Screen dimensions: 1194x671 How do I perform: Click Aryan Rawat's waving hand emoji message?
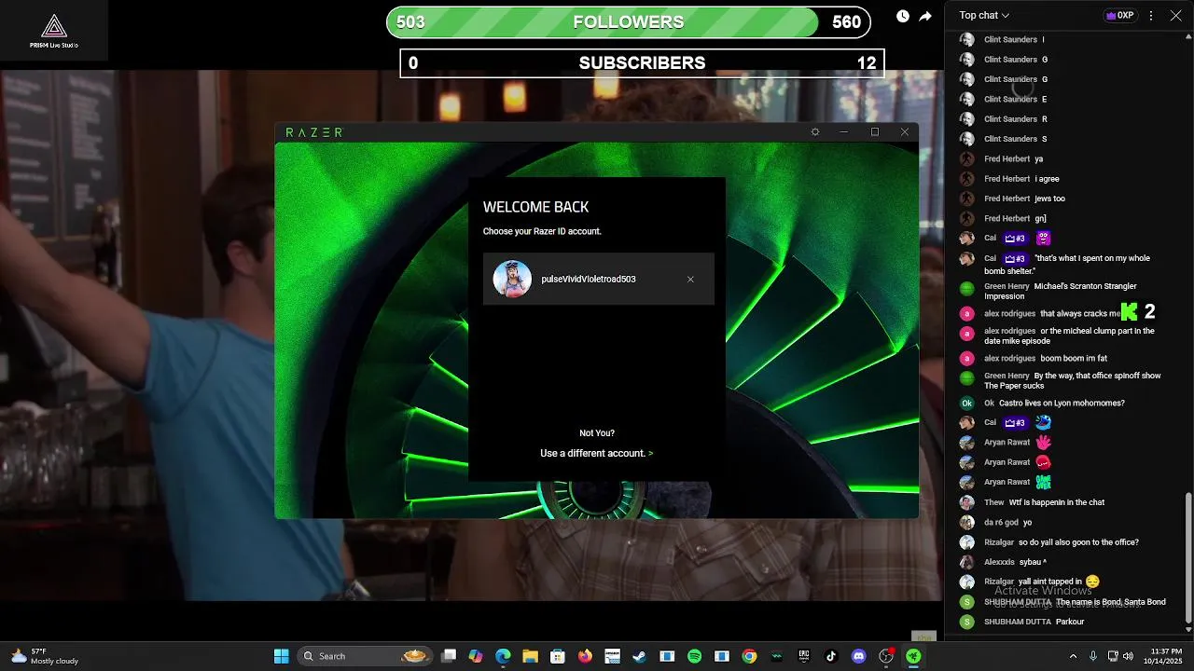[x=1044, y=442]
